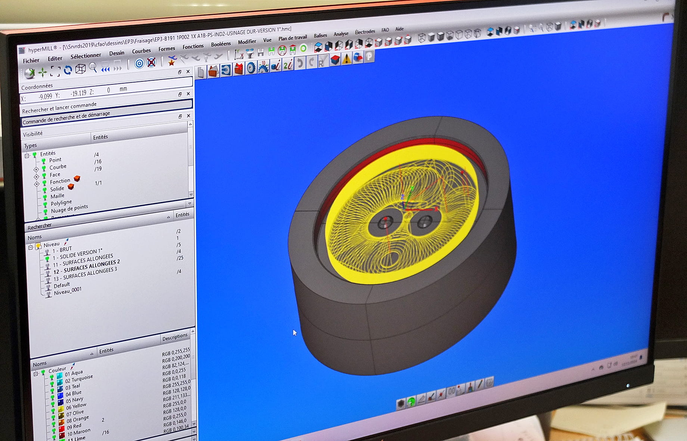This screenshot has height=441, width=687.
Task: Click the dark hexagon icon in bottom toolbar
Action: coord(401,404)
